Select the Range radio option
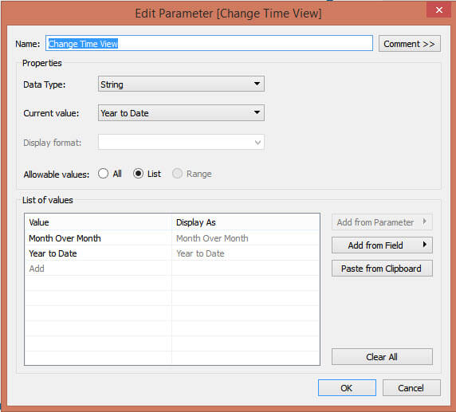456x412 pixels. click(177, 174)
